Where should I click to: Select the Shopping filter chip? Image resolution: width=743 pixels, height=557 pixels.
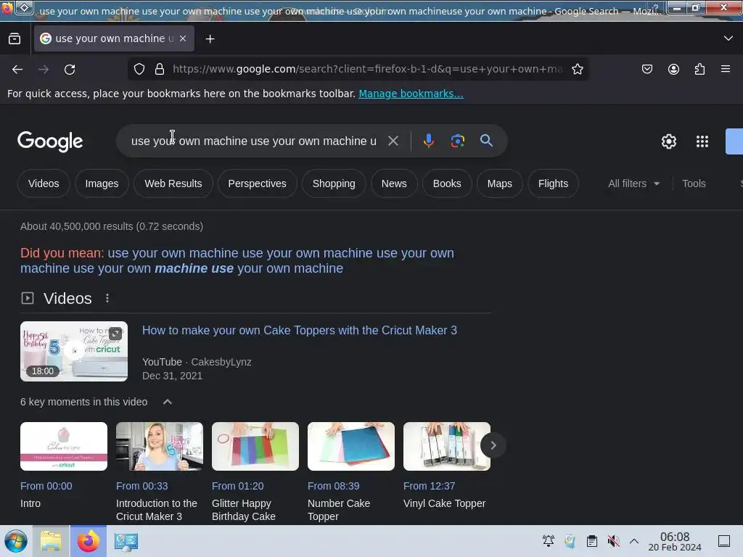[334, 183]
